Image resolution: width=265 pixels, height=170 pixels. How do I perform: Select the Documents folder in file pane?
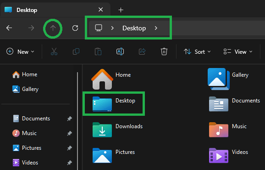coord(234,104)
